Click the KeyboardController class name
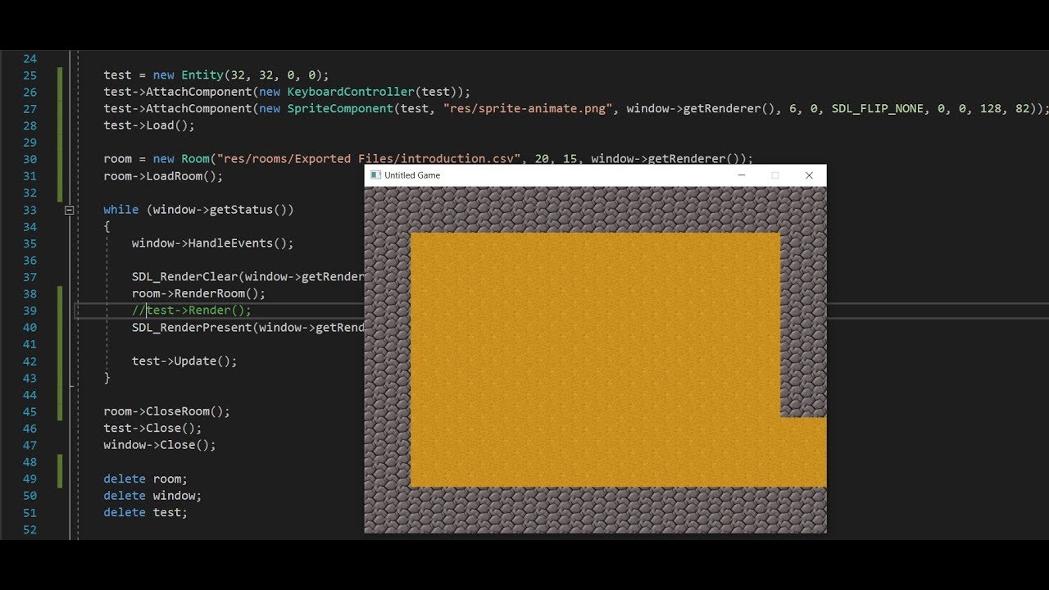 tap(351, 92)
